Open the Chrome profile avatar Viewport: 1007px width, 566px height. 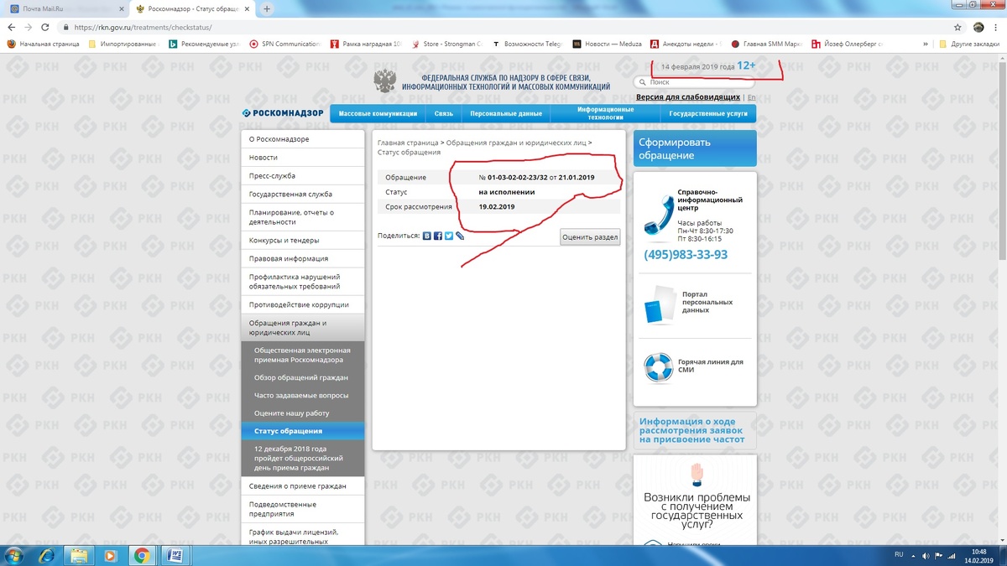coord(978,27)
